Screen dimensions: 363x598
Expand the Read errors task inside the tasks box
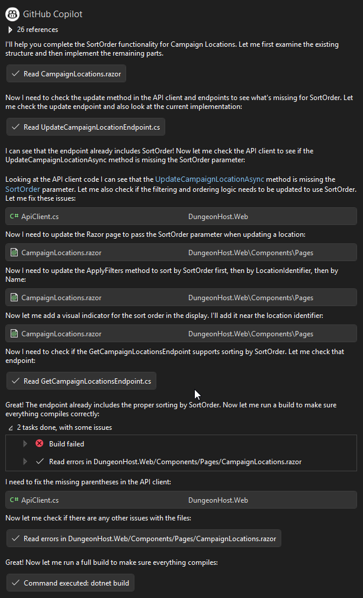tap(25, 461)
